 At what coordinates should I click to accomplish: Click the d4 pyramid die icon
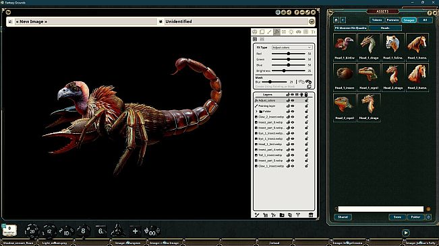pos(117,231)
